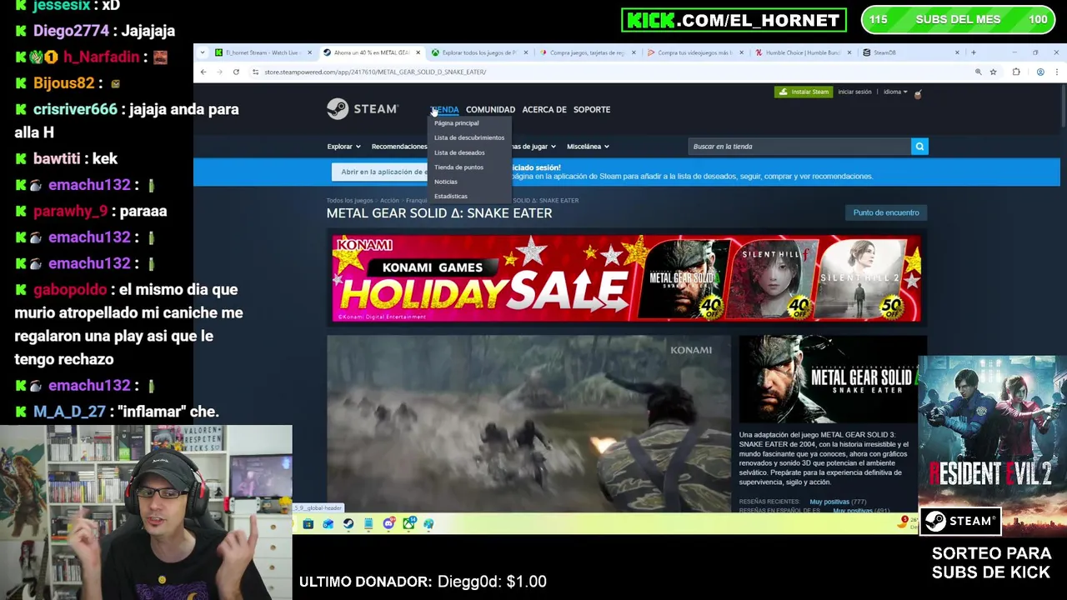This screenshot has height=600, width=1067.
Task: Expand the Recomendaciones dropdown
Action: click(399, 147)
